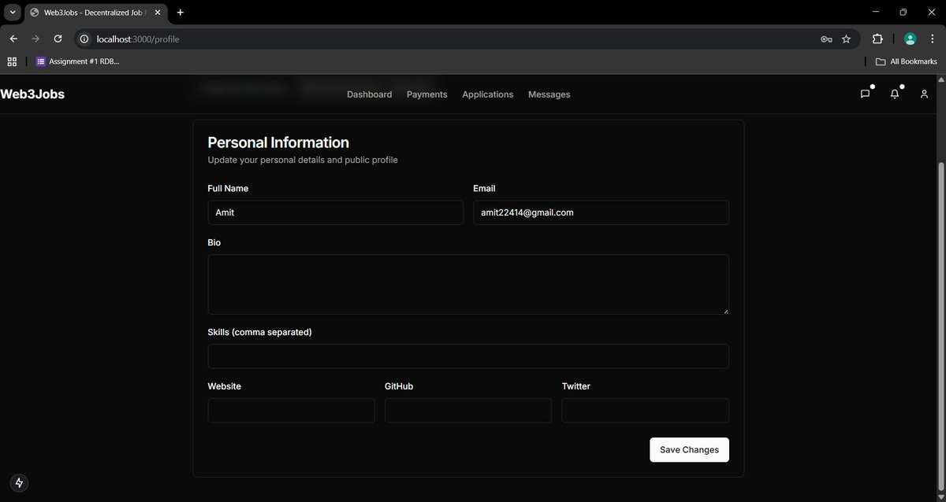View site information icon in address bar
946x502 pixels.
[x=85, y=39]
